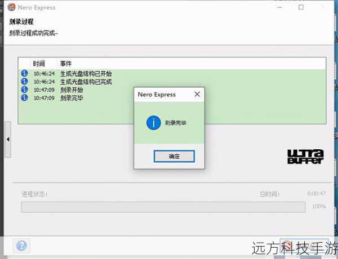Click the 进程状态 label
338x259 pixels.
pos(34,194)
